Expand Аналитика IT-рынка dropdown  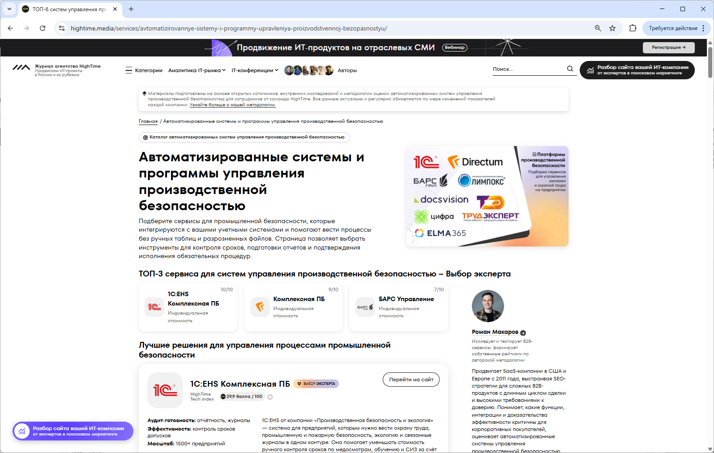197,70
